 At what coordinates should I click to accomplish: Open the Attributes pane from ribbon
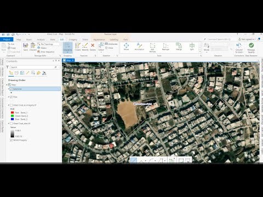111,44
